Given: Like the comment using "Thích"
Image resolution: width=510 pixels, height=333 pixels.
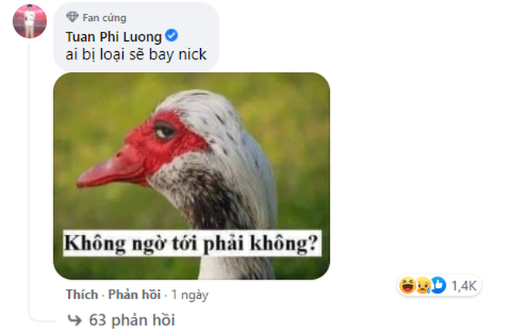Looking at the screenshot, I should (82, 294).
